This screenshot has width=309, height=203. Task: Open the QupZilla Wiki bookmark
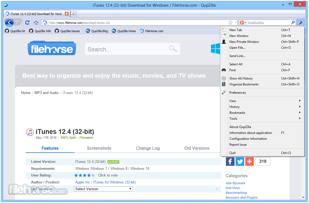pyautogui.click(x=40, y=31)
